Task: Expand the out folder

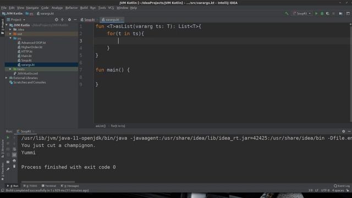Action: (10, 34)
